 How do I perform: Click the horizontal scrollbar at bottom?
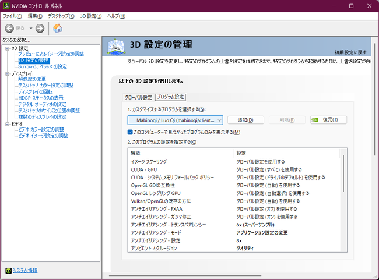tap(185, 275)
